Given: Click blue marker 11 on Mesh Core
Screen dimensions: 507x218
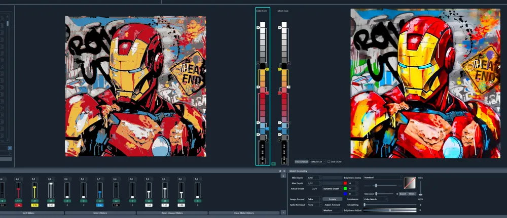Looking at the screenshot, I should (279, 128).
